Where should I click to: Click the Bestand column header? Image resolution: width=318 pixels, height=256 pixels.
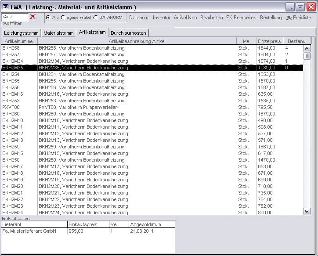point(297,41)
